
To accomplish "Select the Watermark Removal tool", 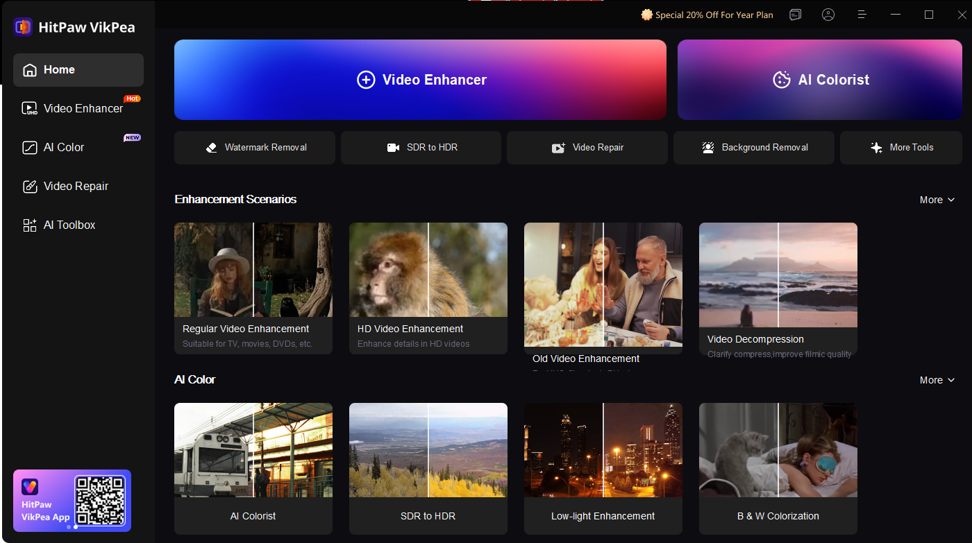I will (x=255, y=148).
